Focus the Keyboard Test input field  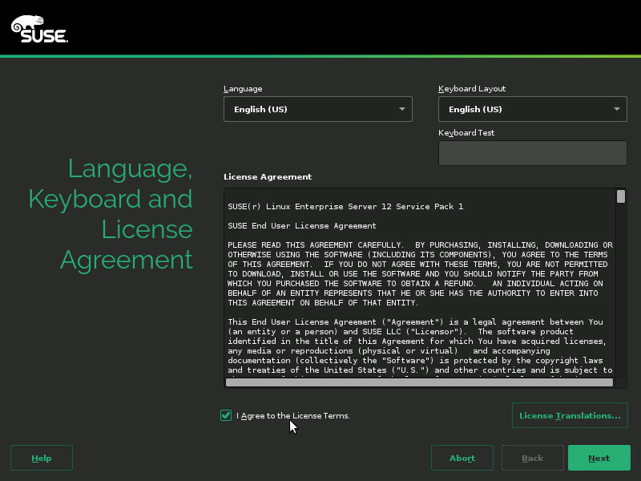[x=532, y=153]
